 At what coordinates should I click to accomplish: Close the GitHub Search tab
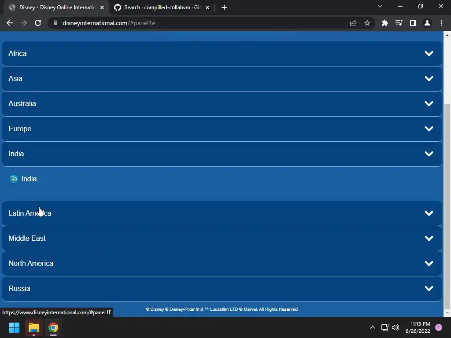[207, 7]
